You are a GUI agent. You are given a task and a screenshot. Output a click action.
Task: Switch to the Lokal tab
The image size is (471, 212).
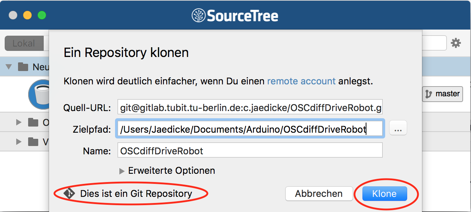pyautogui.click(x=24, y=43)
